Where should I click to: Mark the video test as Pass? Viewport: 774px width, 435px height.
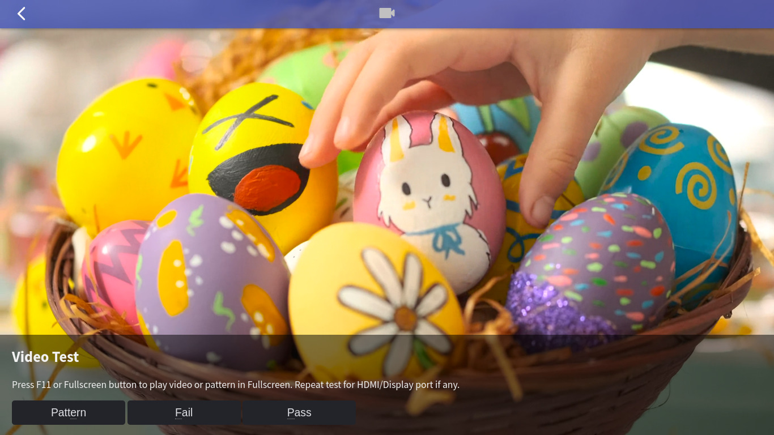[x=299, y=412]
